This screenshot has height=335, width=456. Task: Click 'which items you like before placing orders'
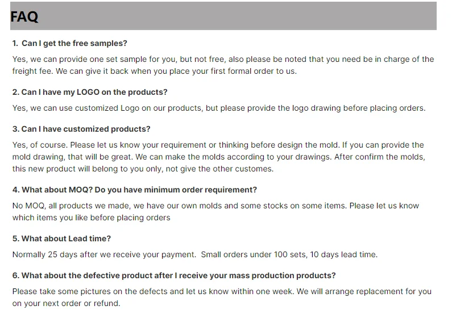(92, 217)
